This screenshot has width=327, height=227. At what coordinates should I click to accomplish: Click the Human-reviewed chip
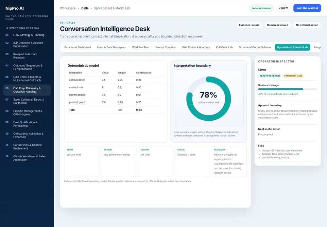(x=278, y=25)
